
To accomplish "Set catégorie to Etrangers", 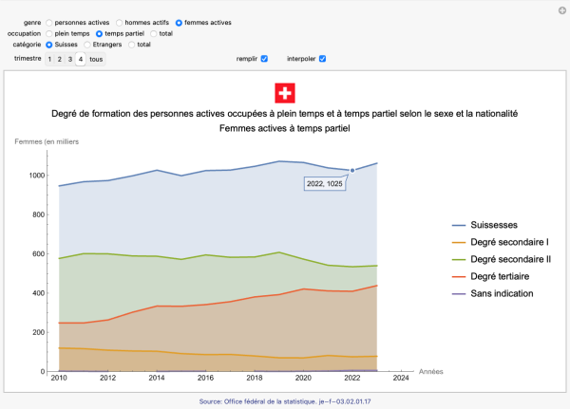I will pos(87,44).
